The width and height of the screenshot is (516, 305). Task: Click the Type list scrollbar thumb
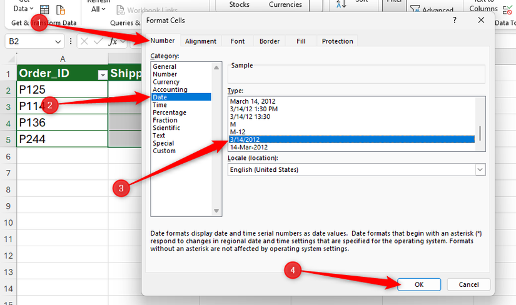coord(480,133)
